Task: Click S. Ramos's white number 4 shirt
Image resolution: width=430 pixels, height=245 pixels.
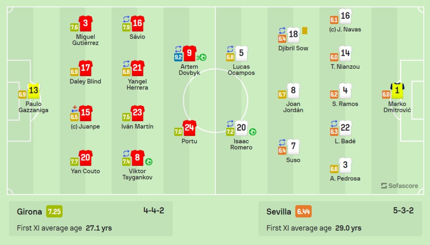Action: tap(345, 91)
